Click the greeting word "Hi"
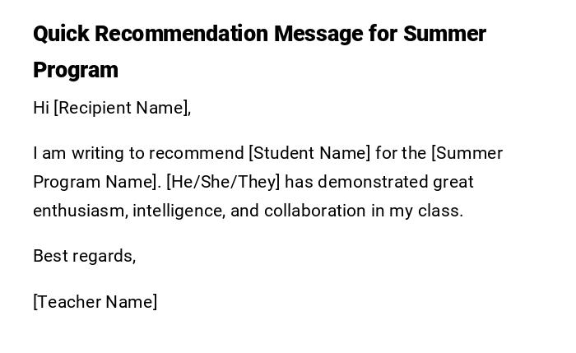Screen dimensions: 576x353 41,108
